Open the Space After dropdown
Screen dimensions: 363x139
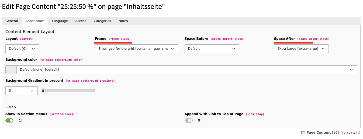point(301,49)
